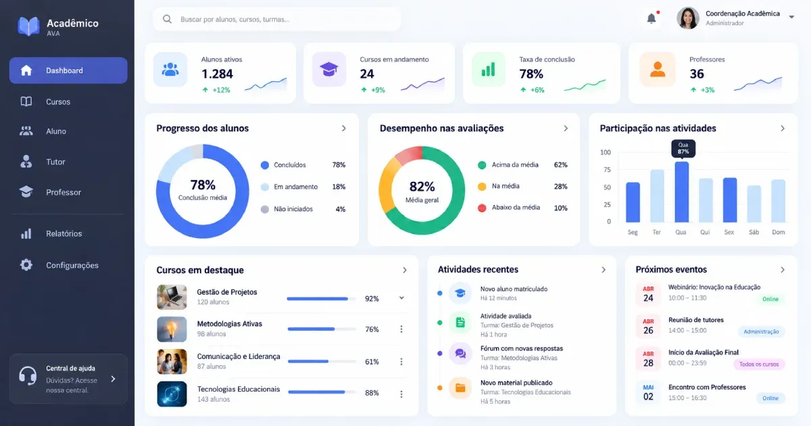Open the Coordenação Acadêmica account dropdown arrow

792,18
